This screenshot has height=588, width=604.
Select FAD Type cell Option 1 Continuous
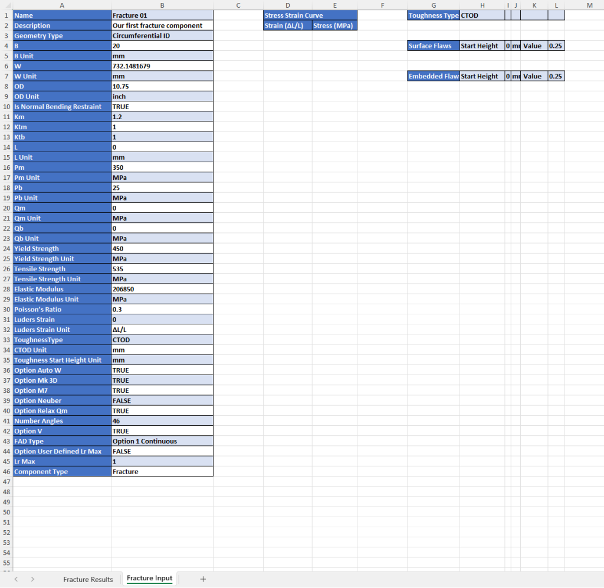point(162,441)
